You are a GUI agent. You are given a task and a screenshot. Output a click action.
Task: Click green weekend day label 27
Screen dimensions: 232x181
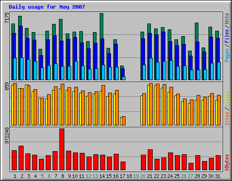[x=190, y=176]
